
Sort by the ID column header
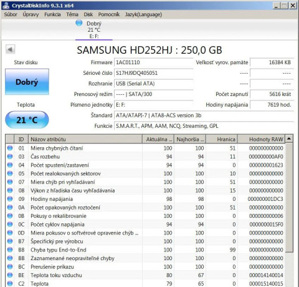pyautogui.click(x=21, y=139)
